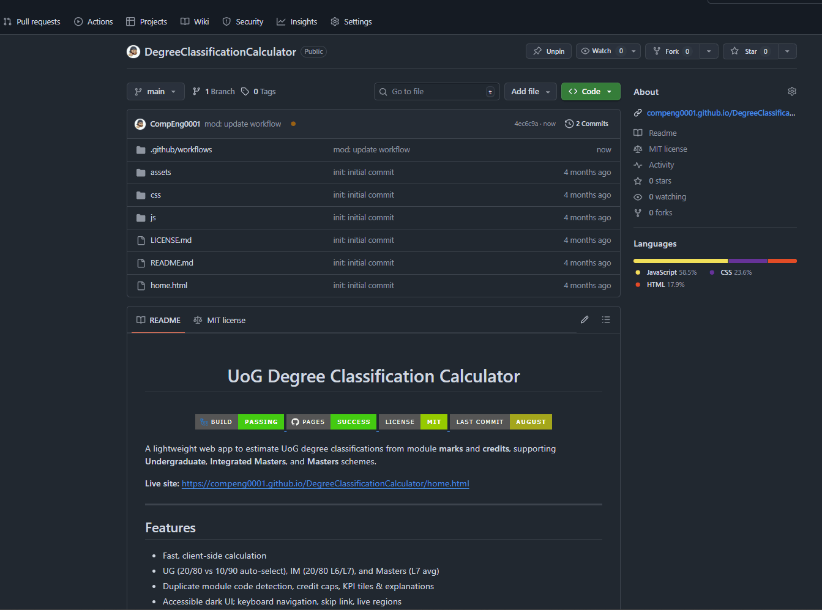
Task: Click the repository owner avatar beside the title
Action: (x=133, y=52)
